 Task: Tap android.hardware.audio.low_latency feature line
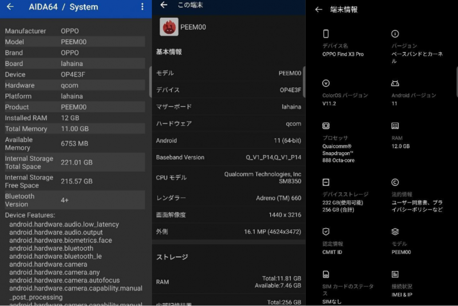coord(64,224)
